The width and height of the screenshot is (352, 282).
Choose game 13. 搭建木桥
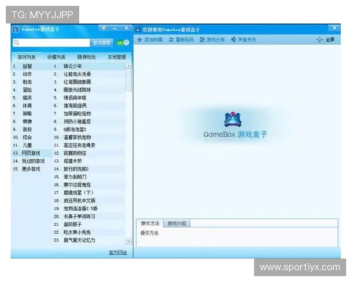pos(89,161)
